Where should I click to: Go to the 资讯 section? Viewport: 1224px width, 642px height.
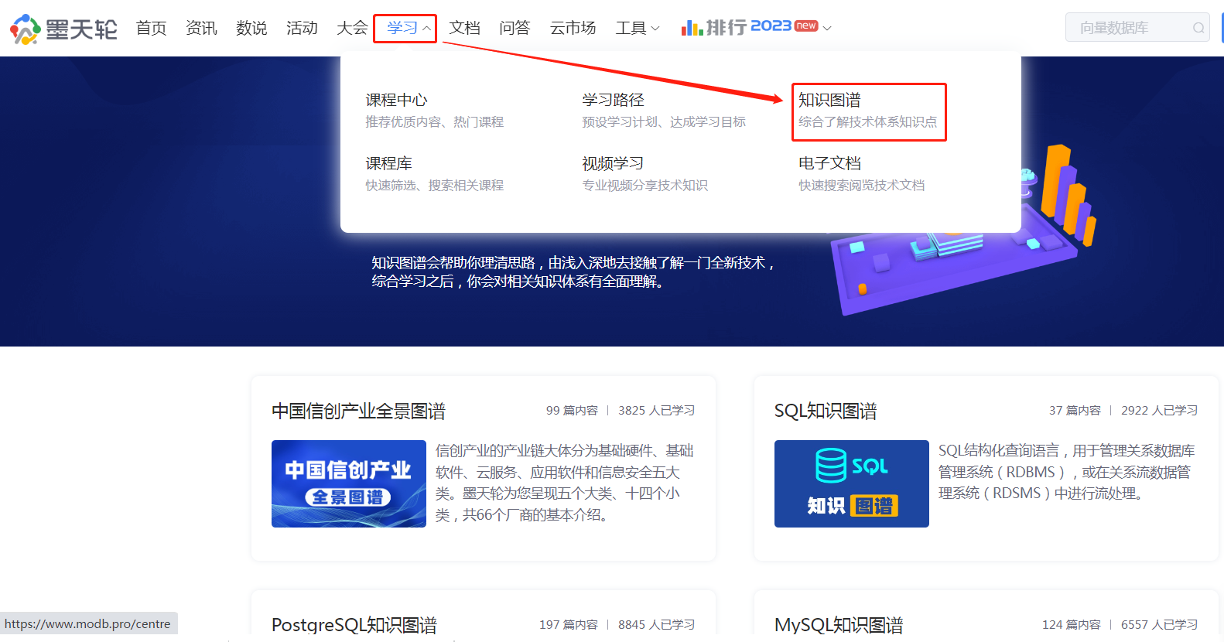tap(201, 28)
